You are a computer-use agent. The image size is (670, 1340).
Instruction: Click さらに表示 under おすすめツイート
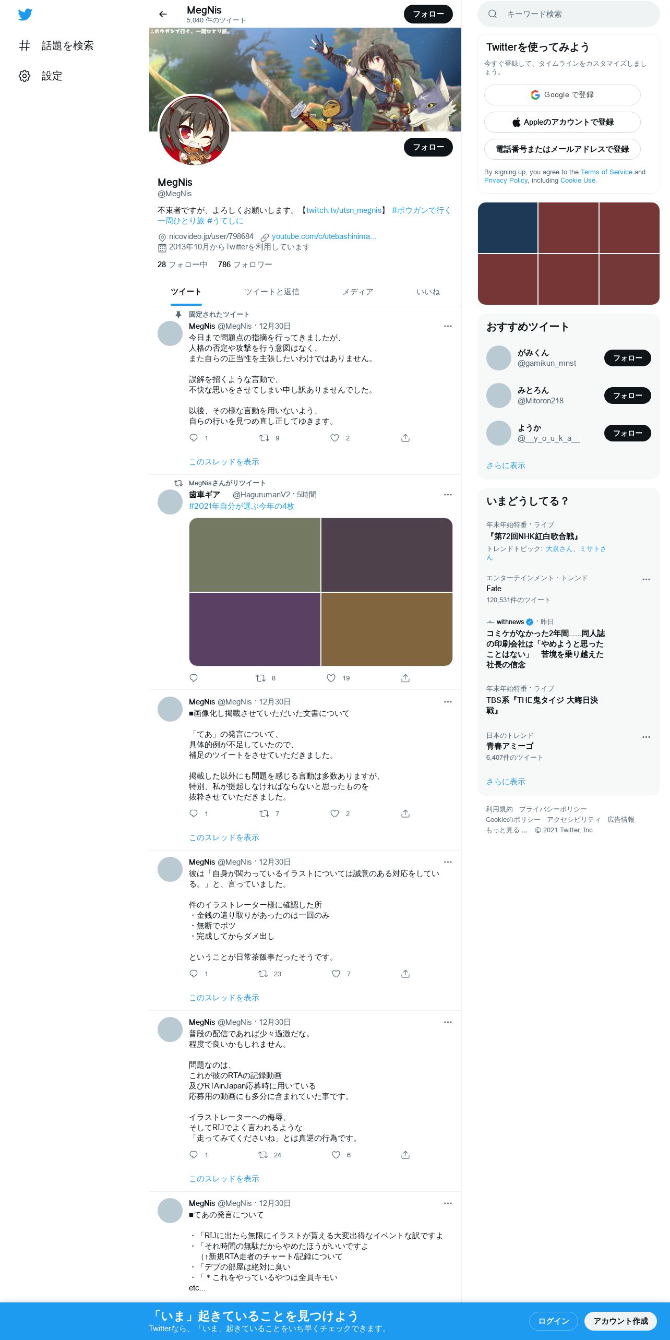pyautogui.click(x=506, y=465)
